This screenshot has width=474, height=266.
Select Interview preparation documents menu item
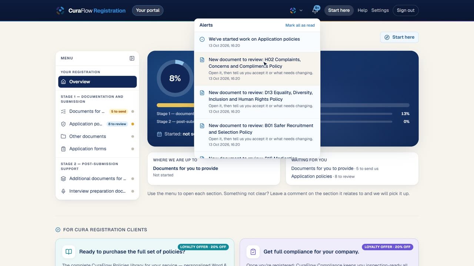point(97,191)
